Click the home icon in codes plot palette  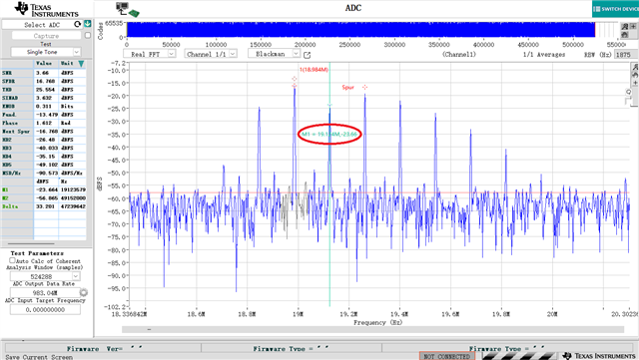[x=625, y=35]
